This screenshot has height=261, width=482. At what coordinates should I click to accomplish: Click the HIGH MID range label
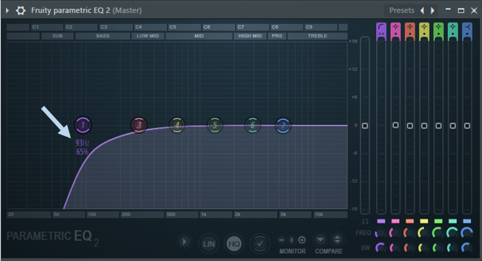pos(250,36)
